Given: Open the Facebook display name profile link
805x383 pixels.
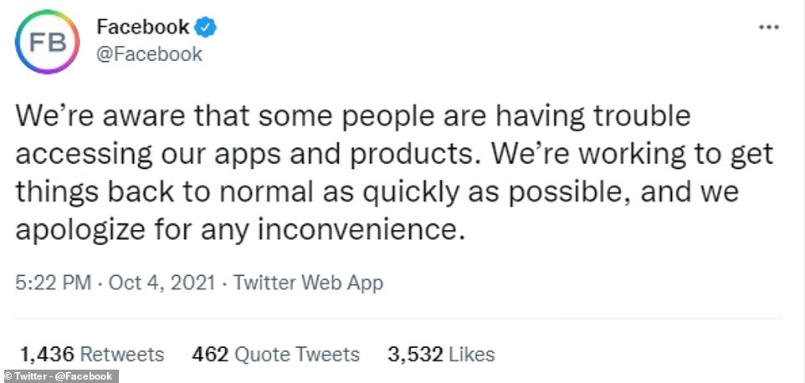Looking at the screenshot, I should [x=143, y=28].
